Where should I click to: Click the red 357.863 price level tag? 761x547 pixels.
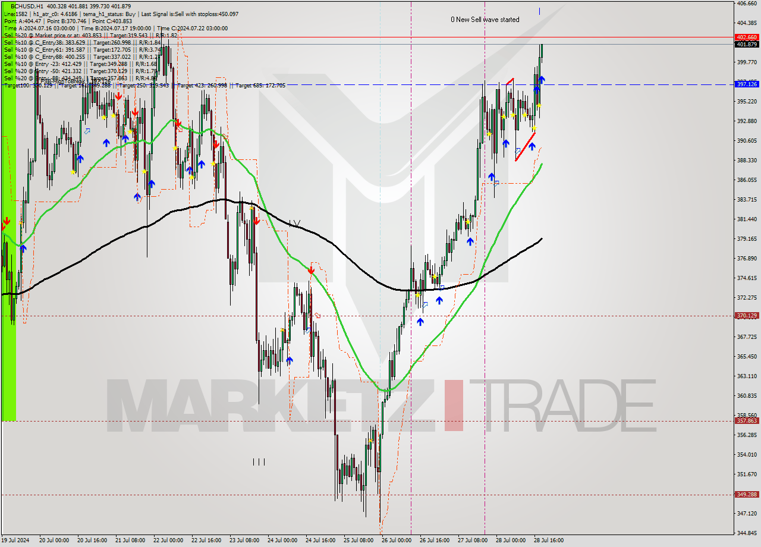tap(747, 420)
